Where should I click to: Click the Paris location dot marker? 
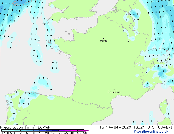(x=104, y=38)
